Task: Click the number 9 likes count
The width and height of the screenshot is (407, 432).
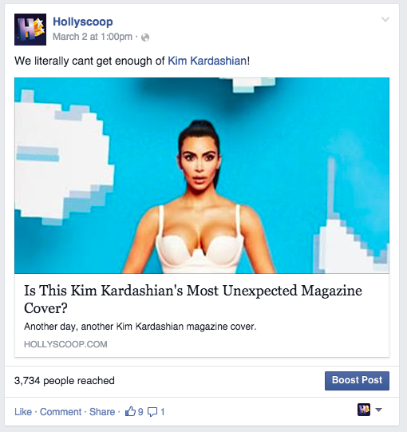Action: pyautogui.click(x=140, y=412)
